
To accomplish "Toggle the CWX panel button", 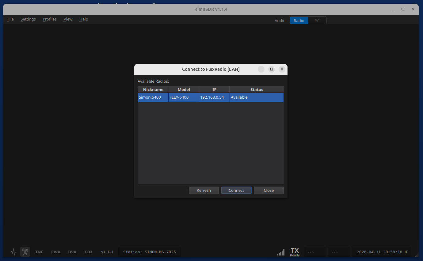I will coord(56,252).
